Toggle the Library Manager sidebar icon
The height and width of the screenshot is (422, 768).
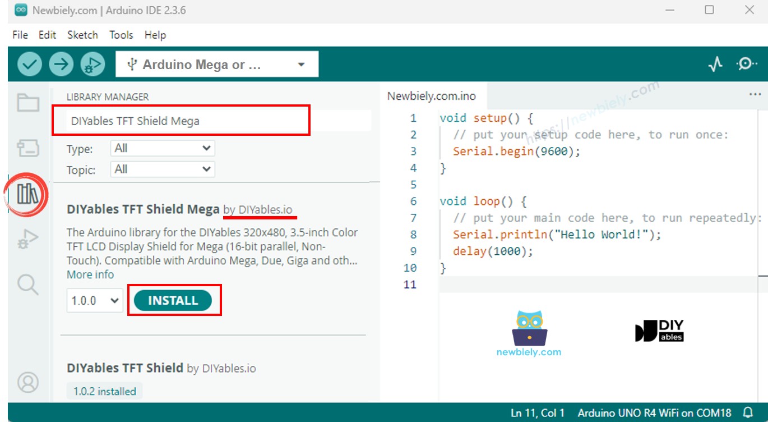pos(28,194)
